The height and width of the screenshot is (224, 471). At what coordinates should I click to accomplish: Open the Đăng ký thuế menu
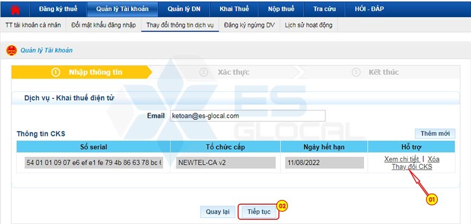[x=58, y=9]
